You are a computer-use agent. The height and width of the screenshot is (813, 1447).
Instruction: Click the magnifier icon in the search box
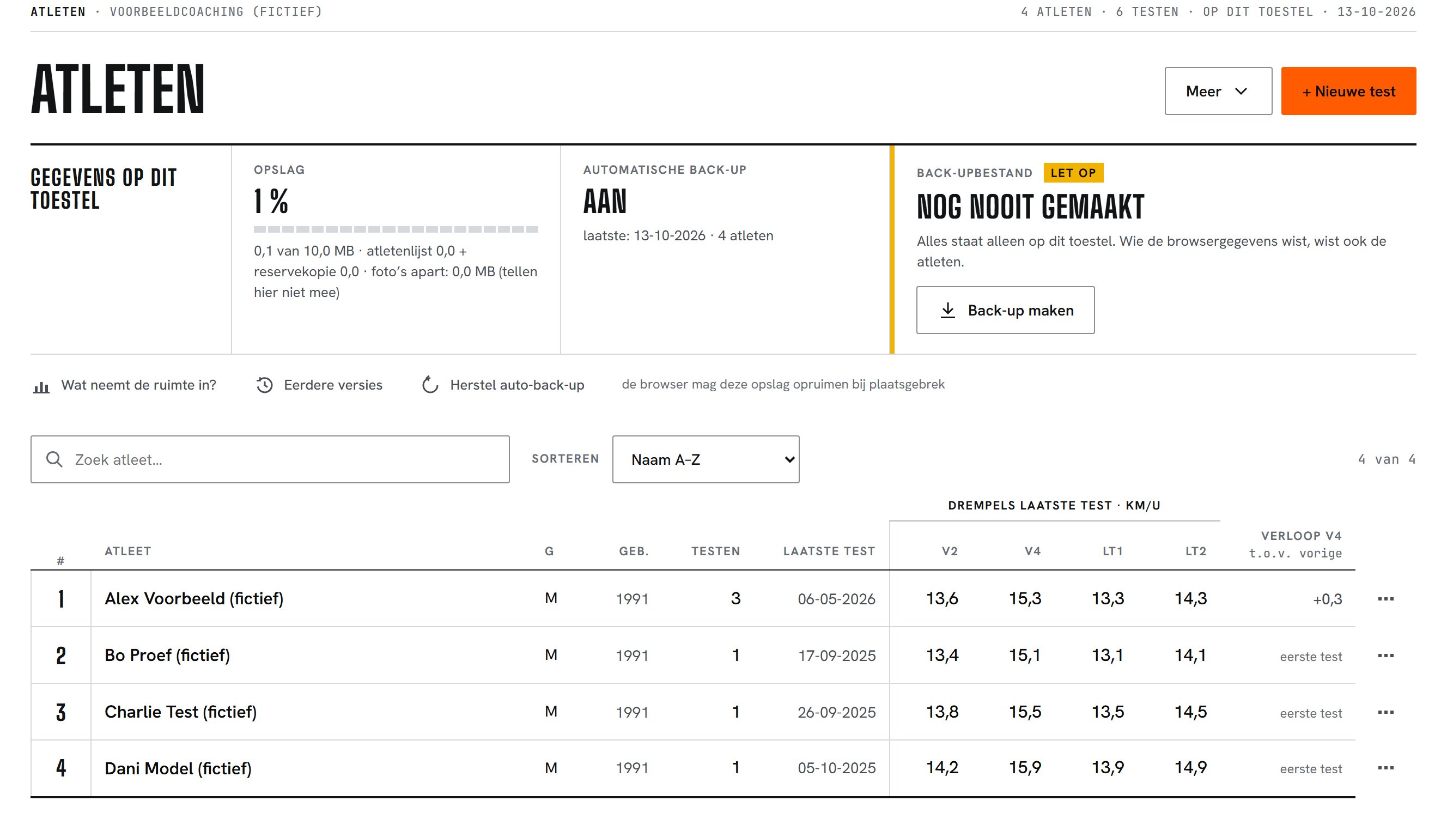[x=54, y=459]
